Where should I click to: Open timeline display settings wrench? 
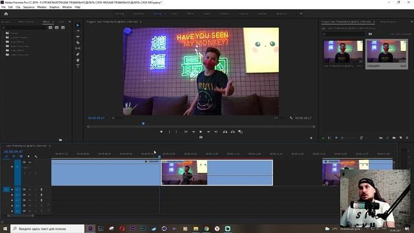(36, 157)
